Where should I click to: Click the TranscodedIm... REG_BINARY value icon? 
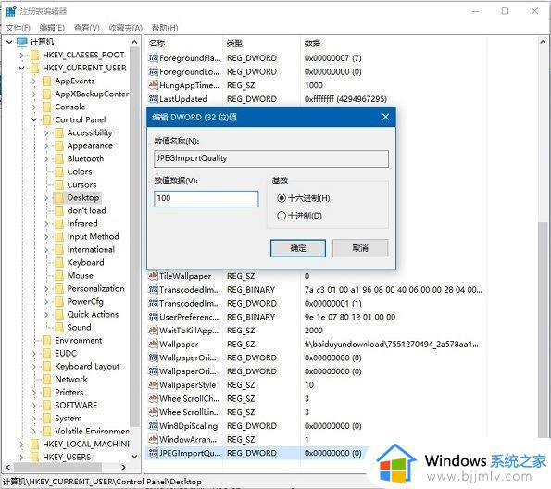coord(153,289)
